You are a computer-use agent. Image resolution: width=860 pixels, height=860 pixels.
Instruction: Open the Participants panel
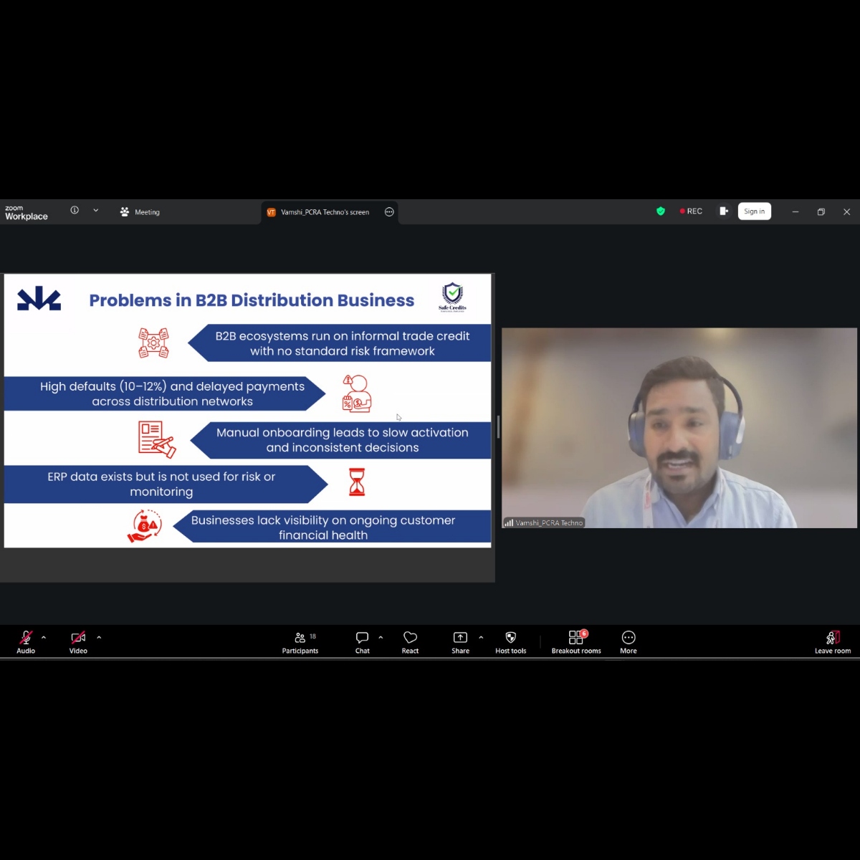(x=300, y=641)
